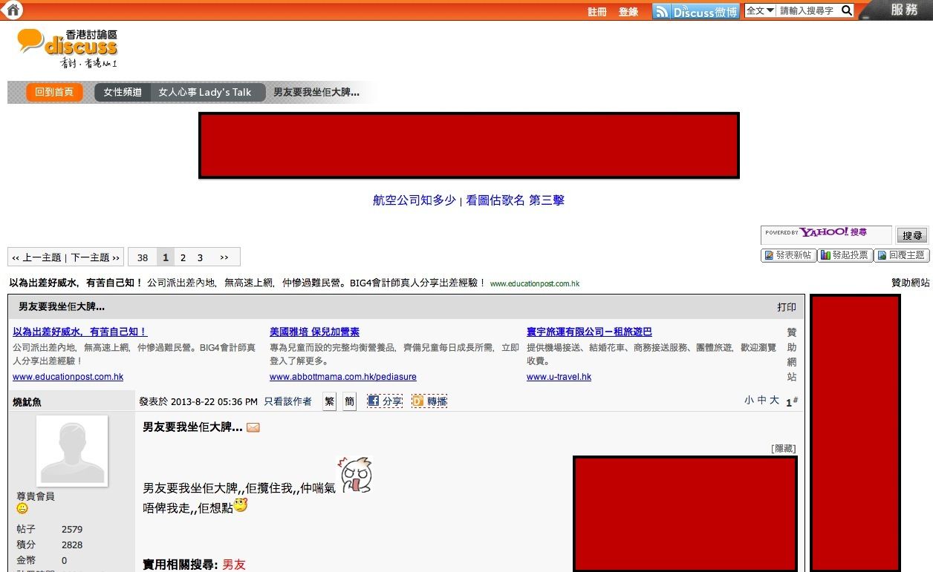Viewport: 933px width, 572px height.
Task: Click the user avatar thumbnail of 燒魷魚
Action: 72,450
